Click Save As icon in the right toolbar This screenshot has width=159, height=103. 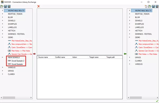157,7
